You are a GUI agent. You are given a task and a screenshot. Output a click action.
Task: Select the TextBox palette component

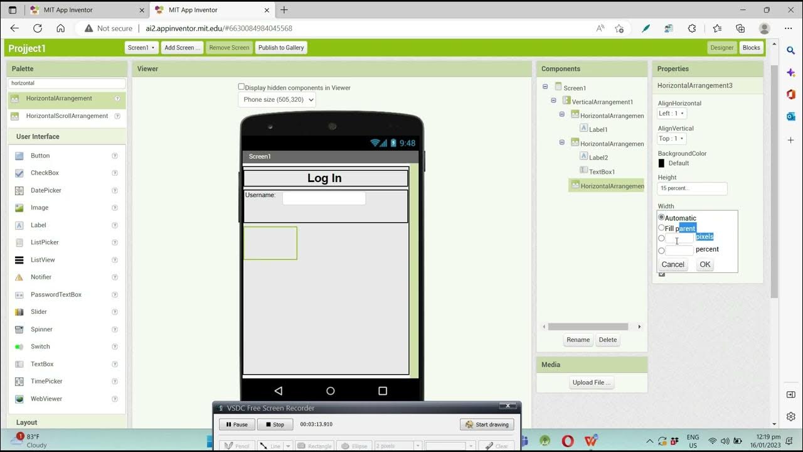(x=42, y=364)
